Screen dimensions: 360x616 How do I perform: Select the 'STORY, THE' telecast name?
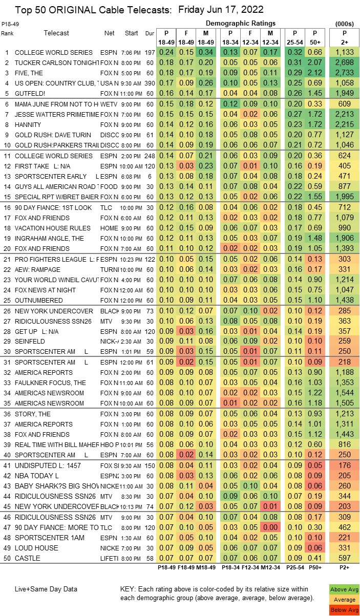point(32,415)
